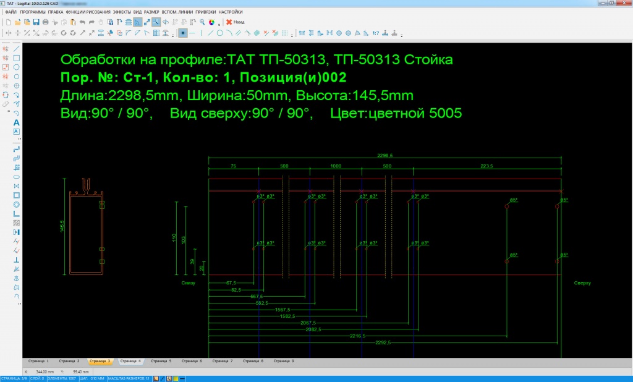Toggle the highlighted intersection snap button
The width and height of the screenshot is (633, 382).
[156, 22]
